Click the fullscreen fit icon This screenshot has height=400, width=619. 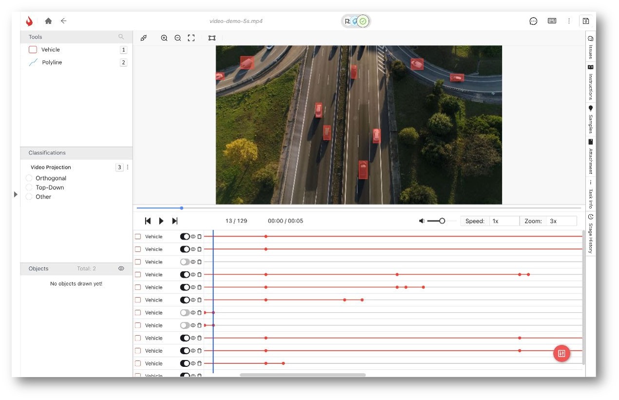pos(191,38)
